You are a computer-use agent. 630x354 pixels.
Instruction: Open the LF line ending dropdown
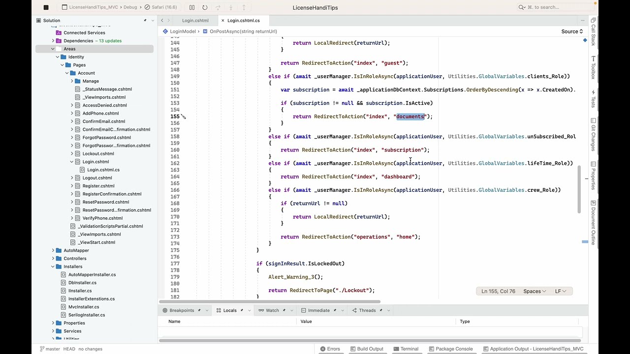[x=561, y=292]
